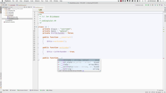
Task: Click the Git: master branch in status bar
Action: pos(158,92)
